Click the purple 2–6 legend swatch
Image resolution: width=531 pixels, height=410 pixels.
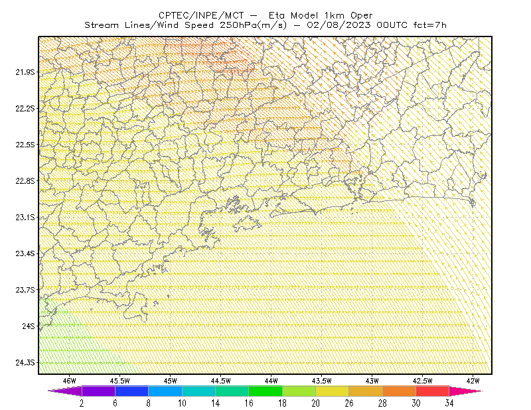(98, 391)
